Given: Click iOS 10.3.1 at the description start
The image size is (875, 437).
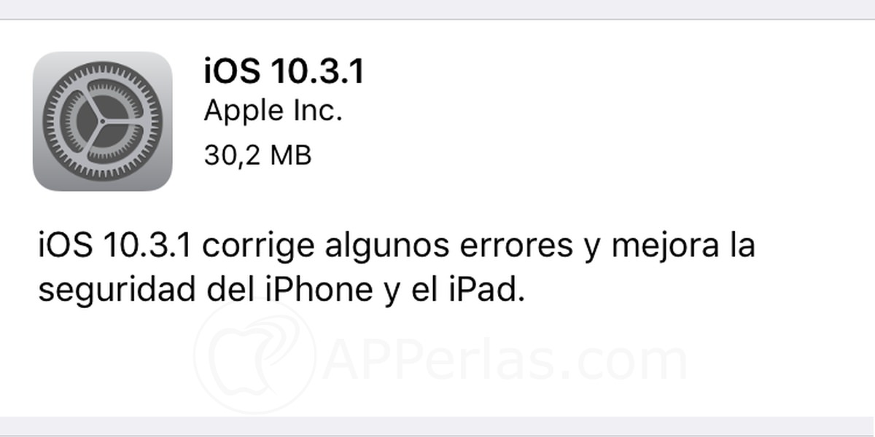Looking at the screenshot, I should click(114, 246).
